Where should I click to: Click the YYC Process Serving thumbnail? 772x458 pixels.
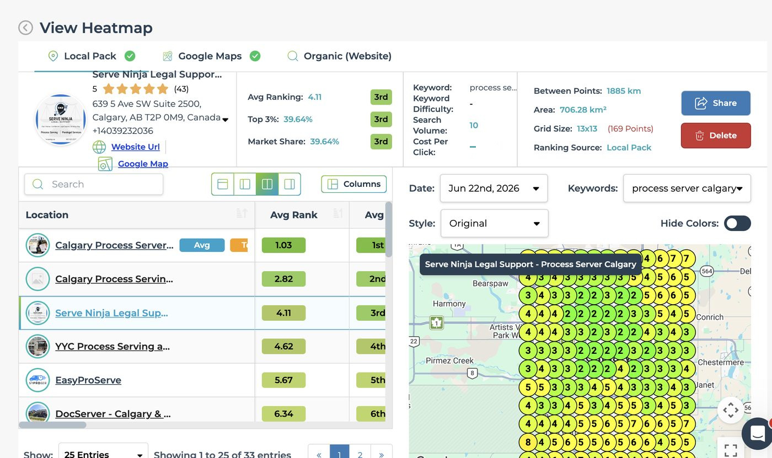[37, 347]
